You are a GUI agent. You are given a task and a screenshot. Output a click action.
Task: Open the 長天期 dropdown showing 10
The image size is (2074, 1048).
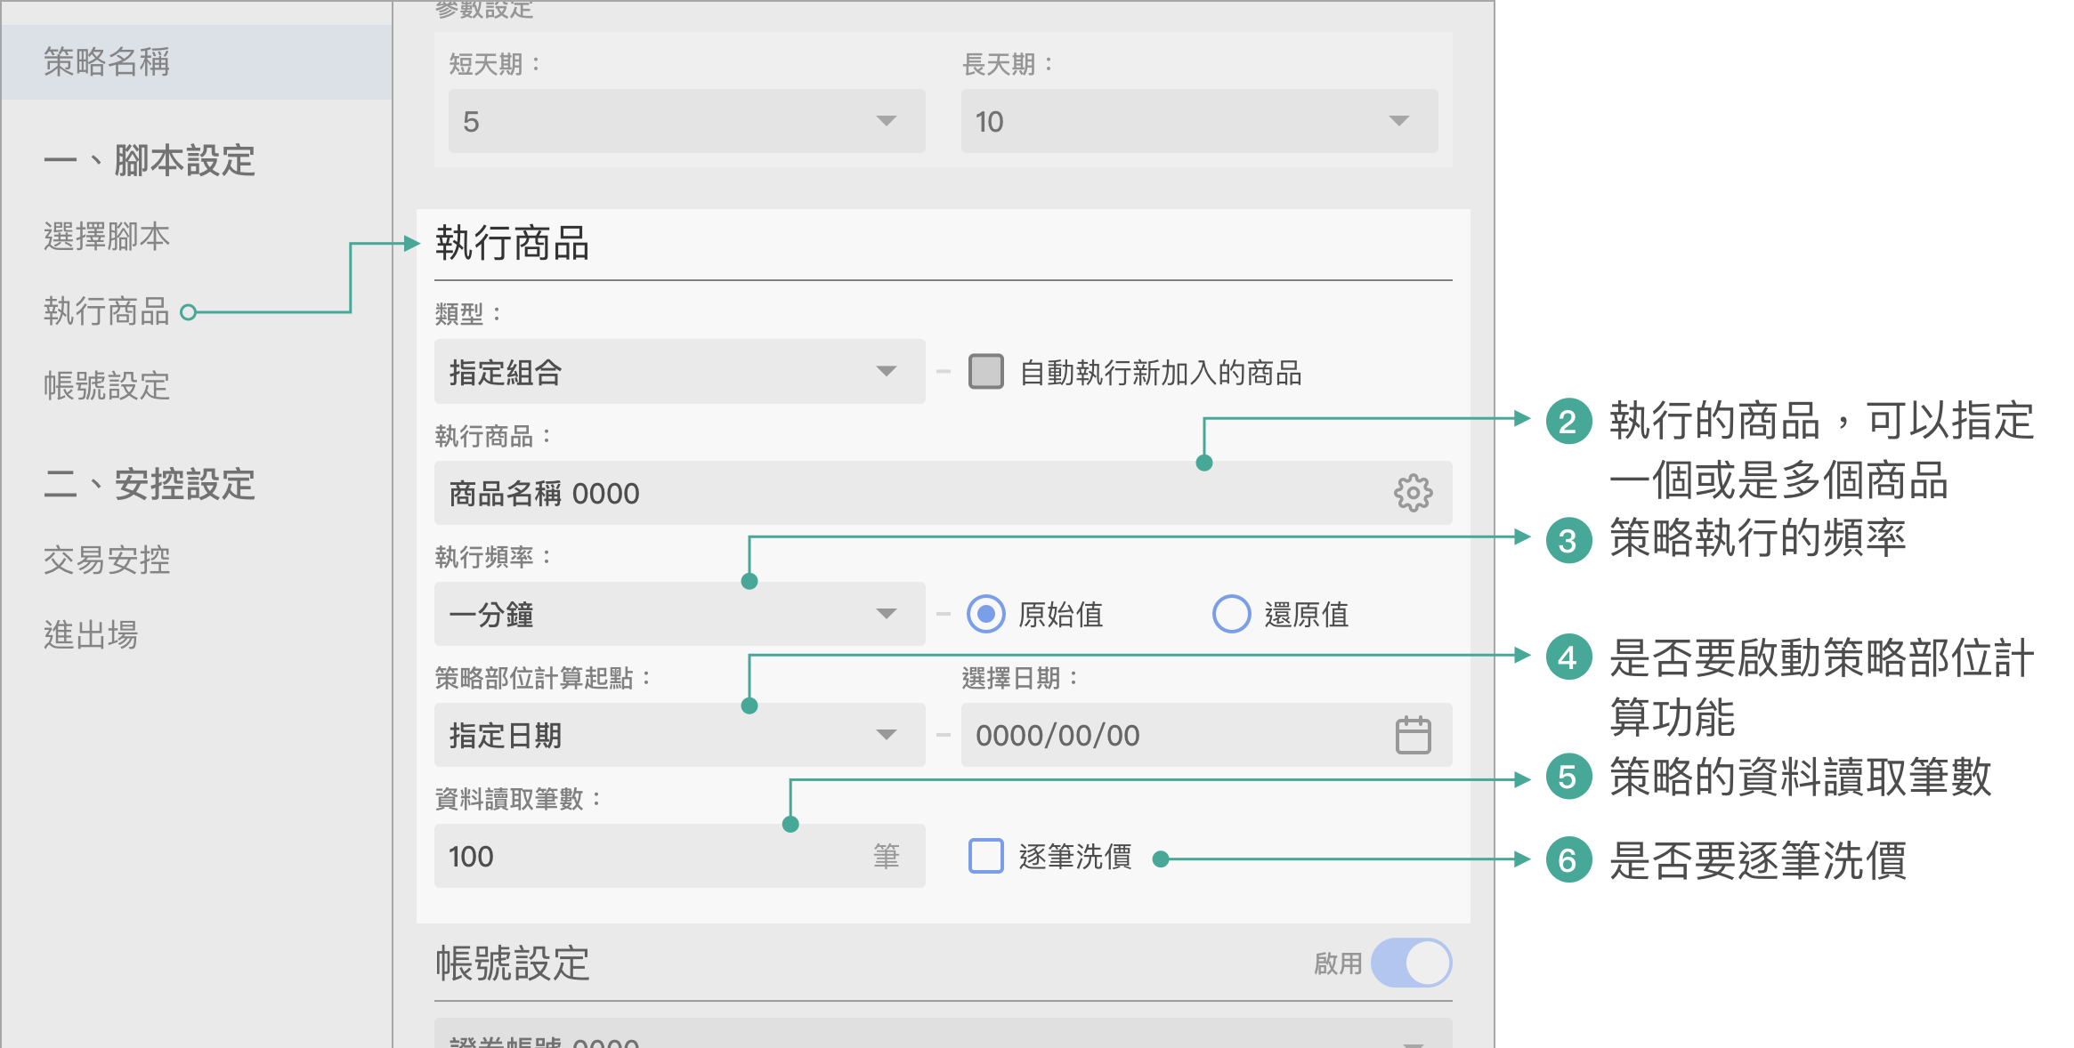tap(1198, 121)
